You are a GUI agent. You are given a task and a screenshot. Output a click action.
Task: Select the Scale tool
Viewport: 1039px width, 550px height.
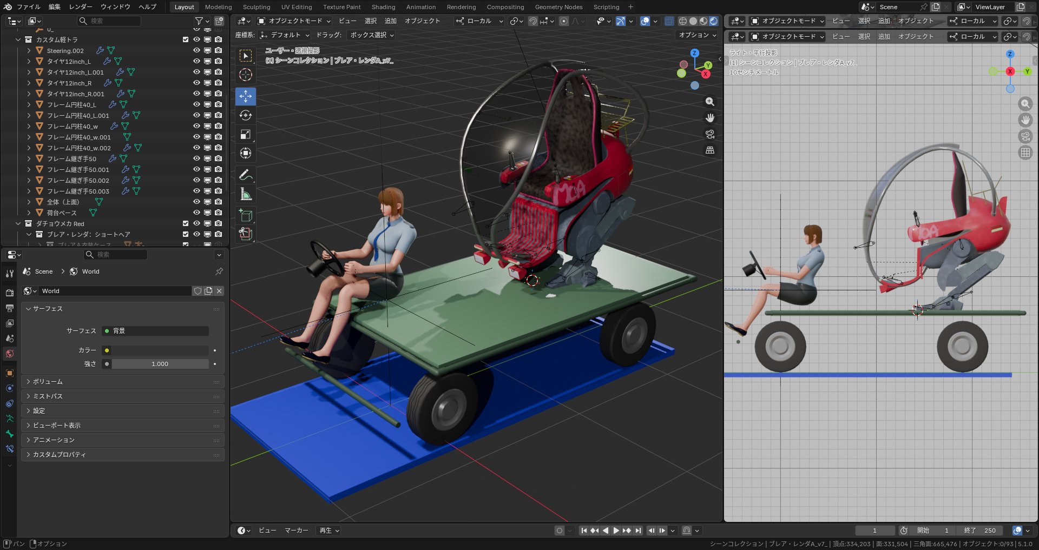pyautogui.click(x=246, y=134)
